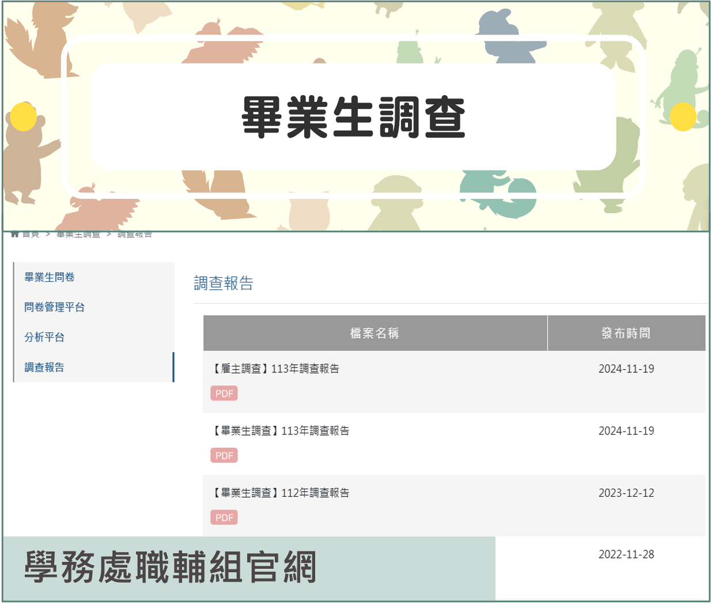This screenshot has width=711, height=612.
Task: Sort by the 檔案名稱 column header
Action: (375, 333)
